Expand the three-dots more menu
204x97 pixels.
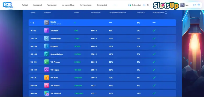coord(115,5)
